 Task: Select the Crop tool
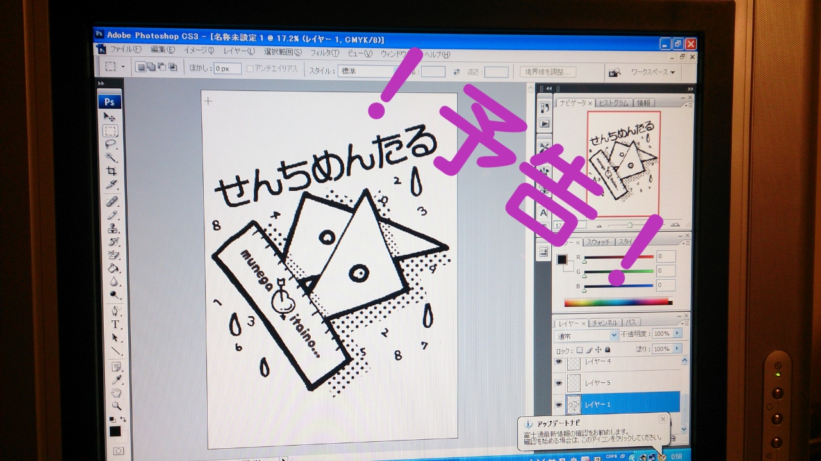point(112,171)
